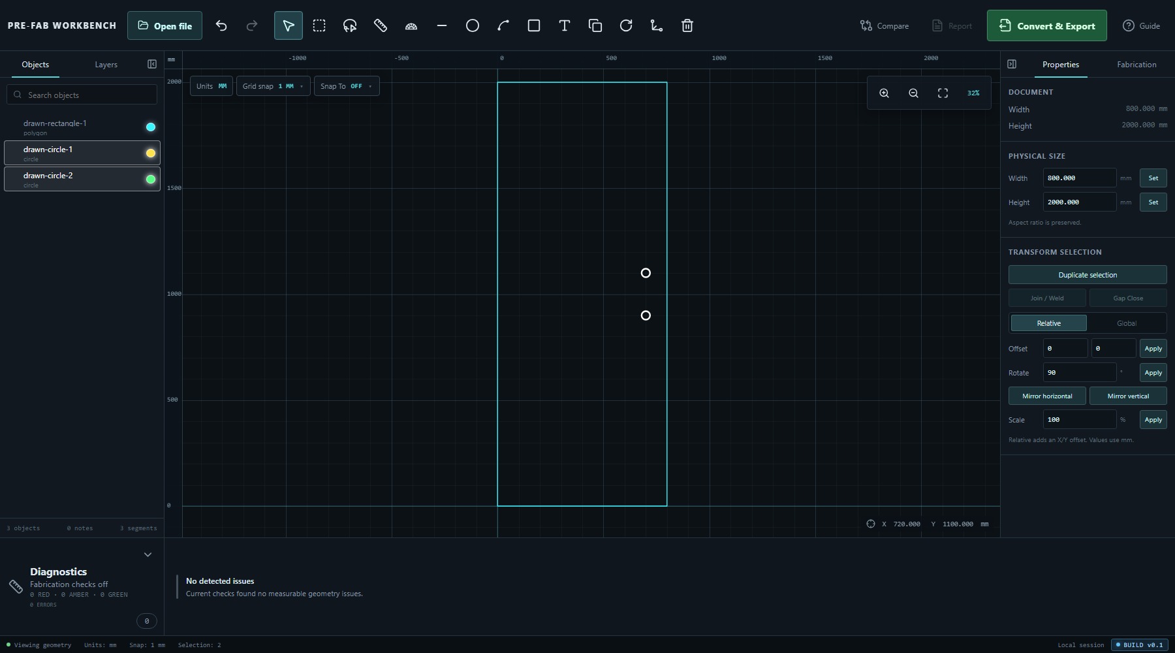
Task: Open the Grid snap dropdown
Action: coord(273,86)
